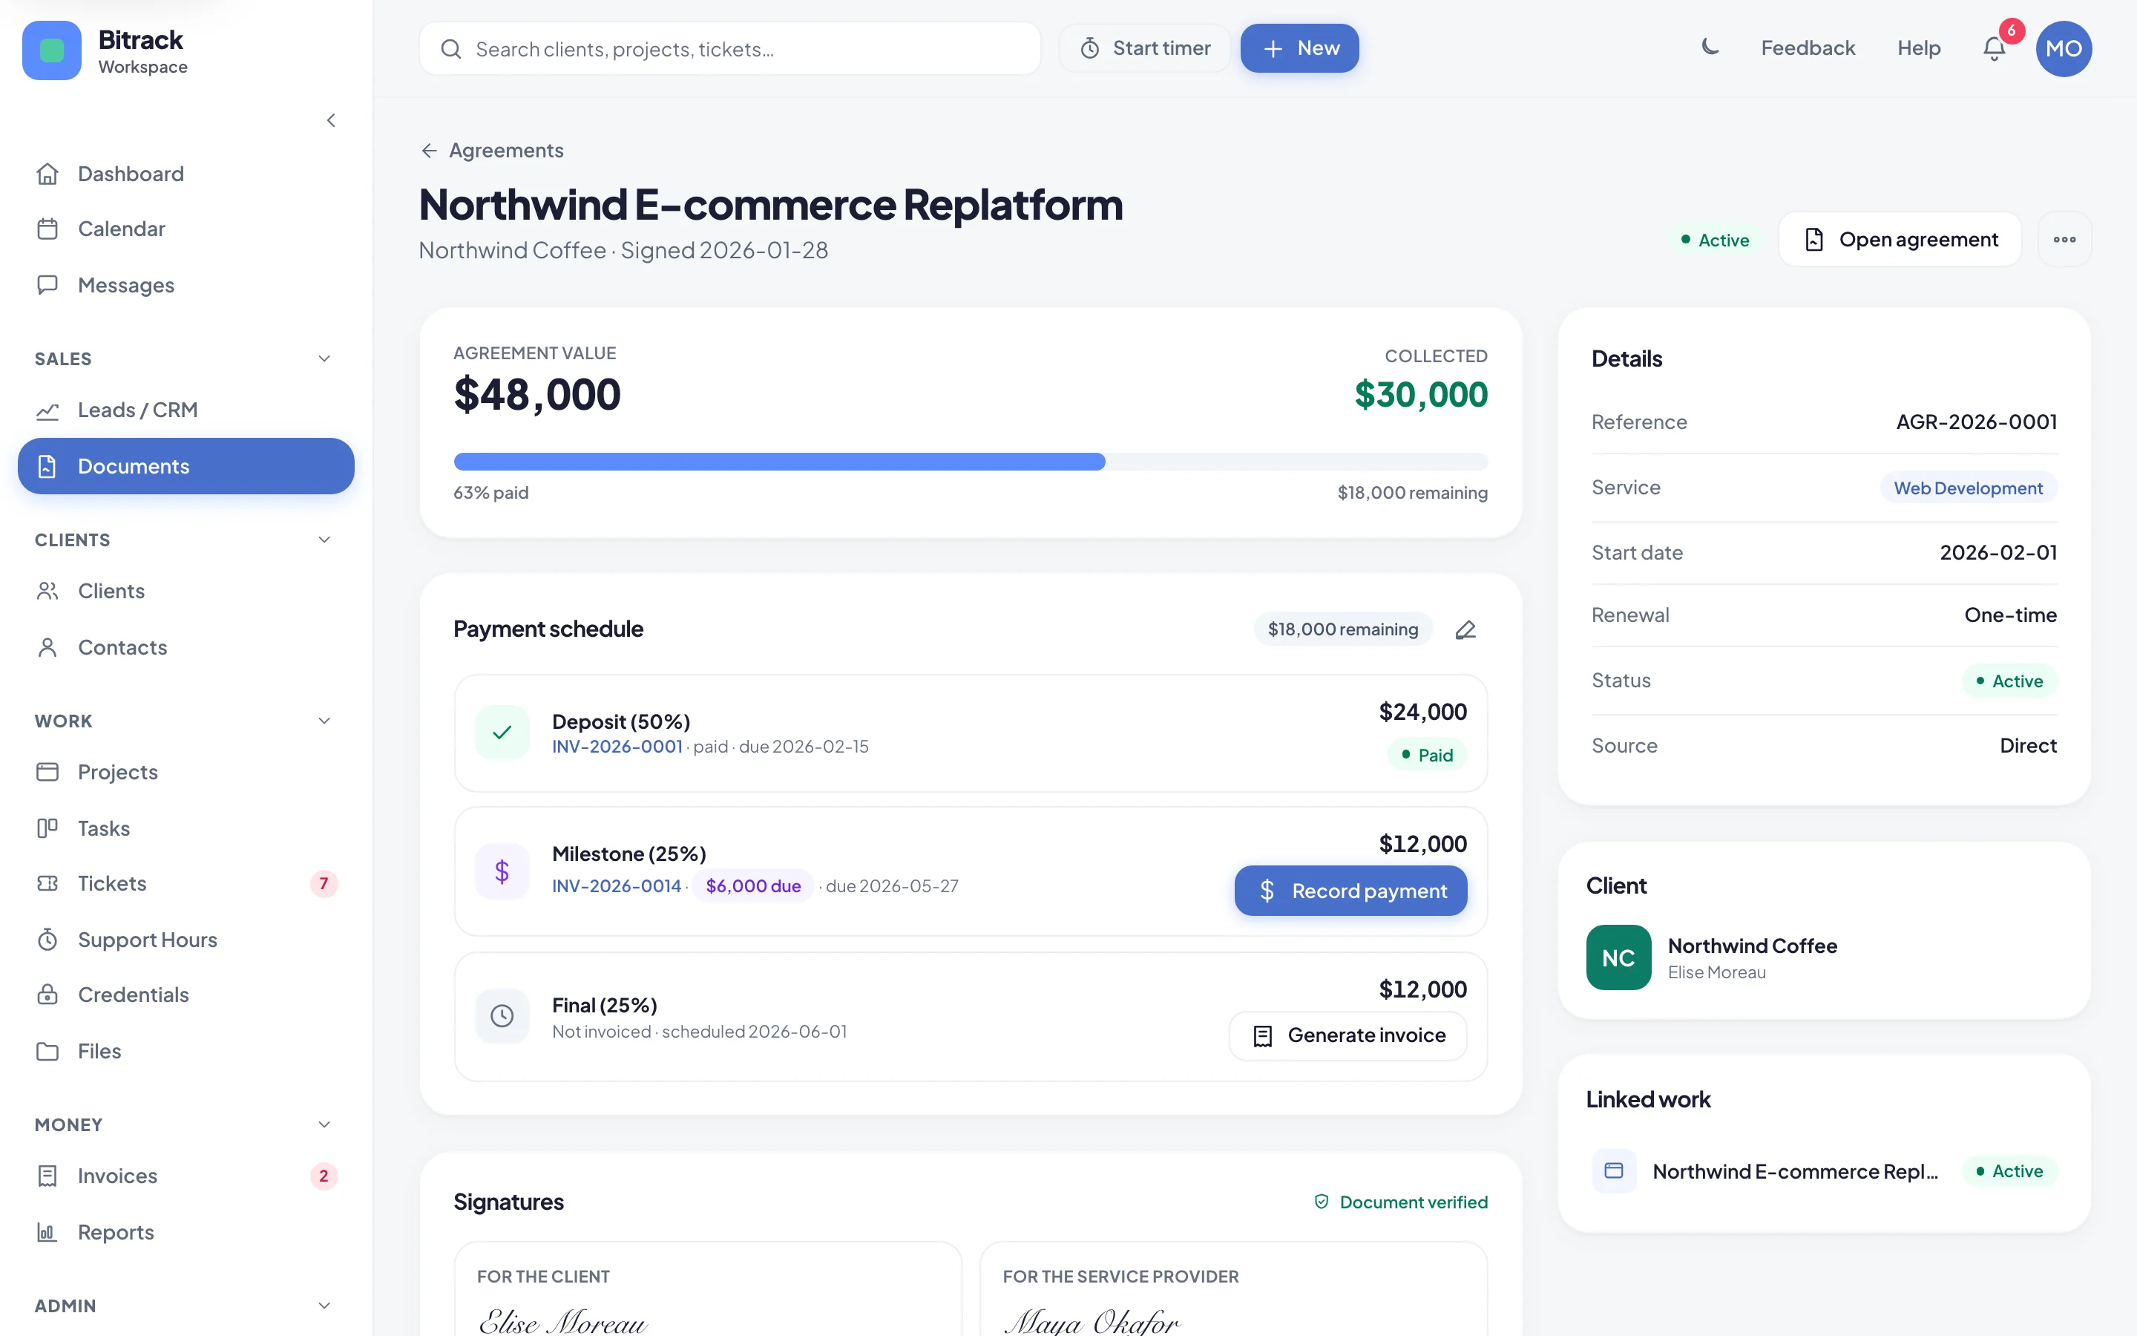Screen dimensions: 2137x1336
Task: Collapse the MONEY section
Action: tap(324, 1124)
